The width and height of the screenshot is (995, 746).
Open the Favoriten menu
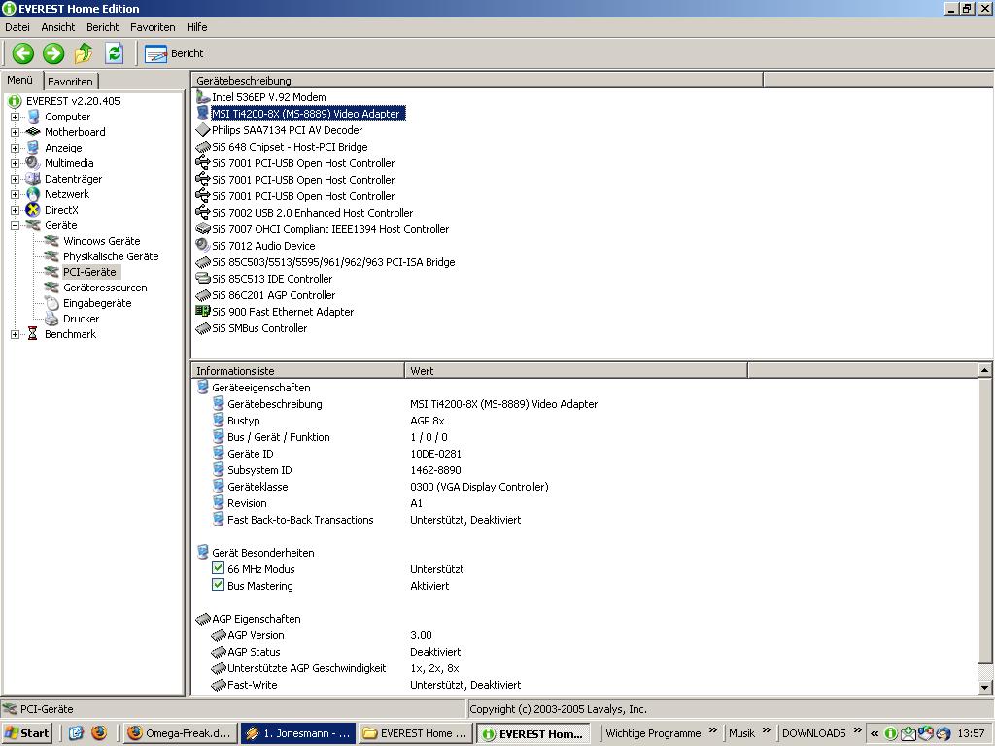(153, 27)
